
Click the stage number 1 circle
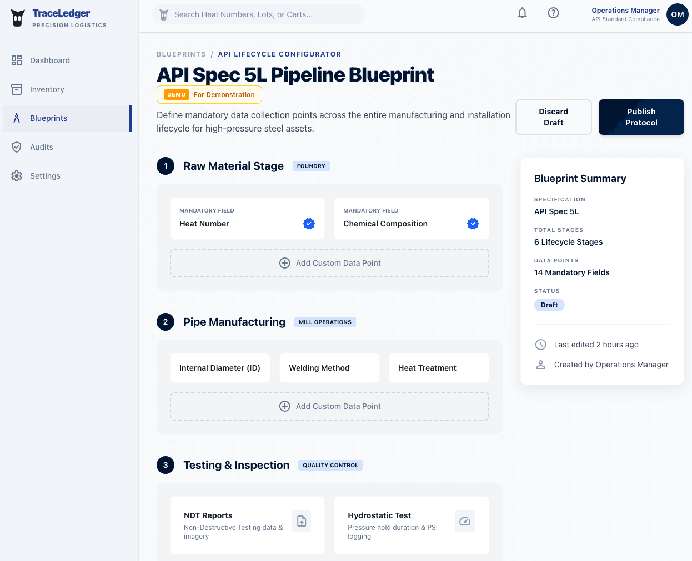[166, 166]
